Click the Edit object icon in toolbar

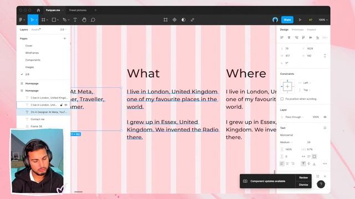[x=165, y=20]
